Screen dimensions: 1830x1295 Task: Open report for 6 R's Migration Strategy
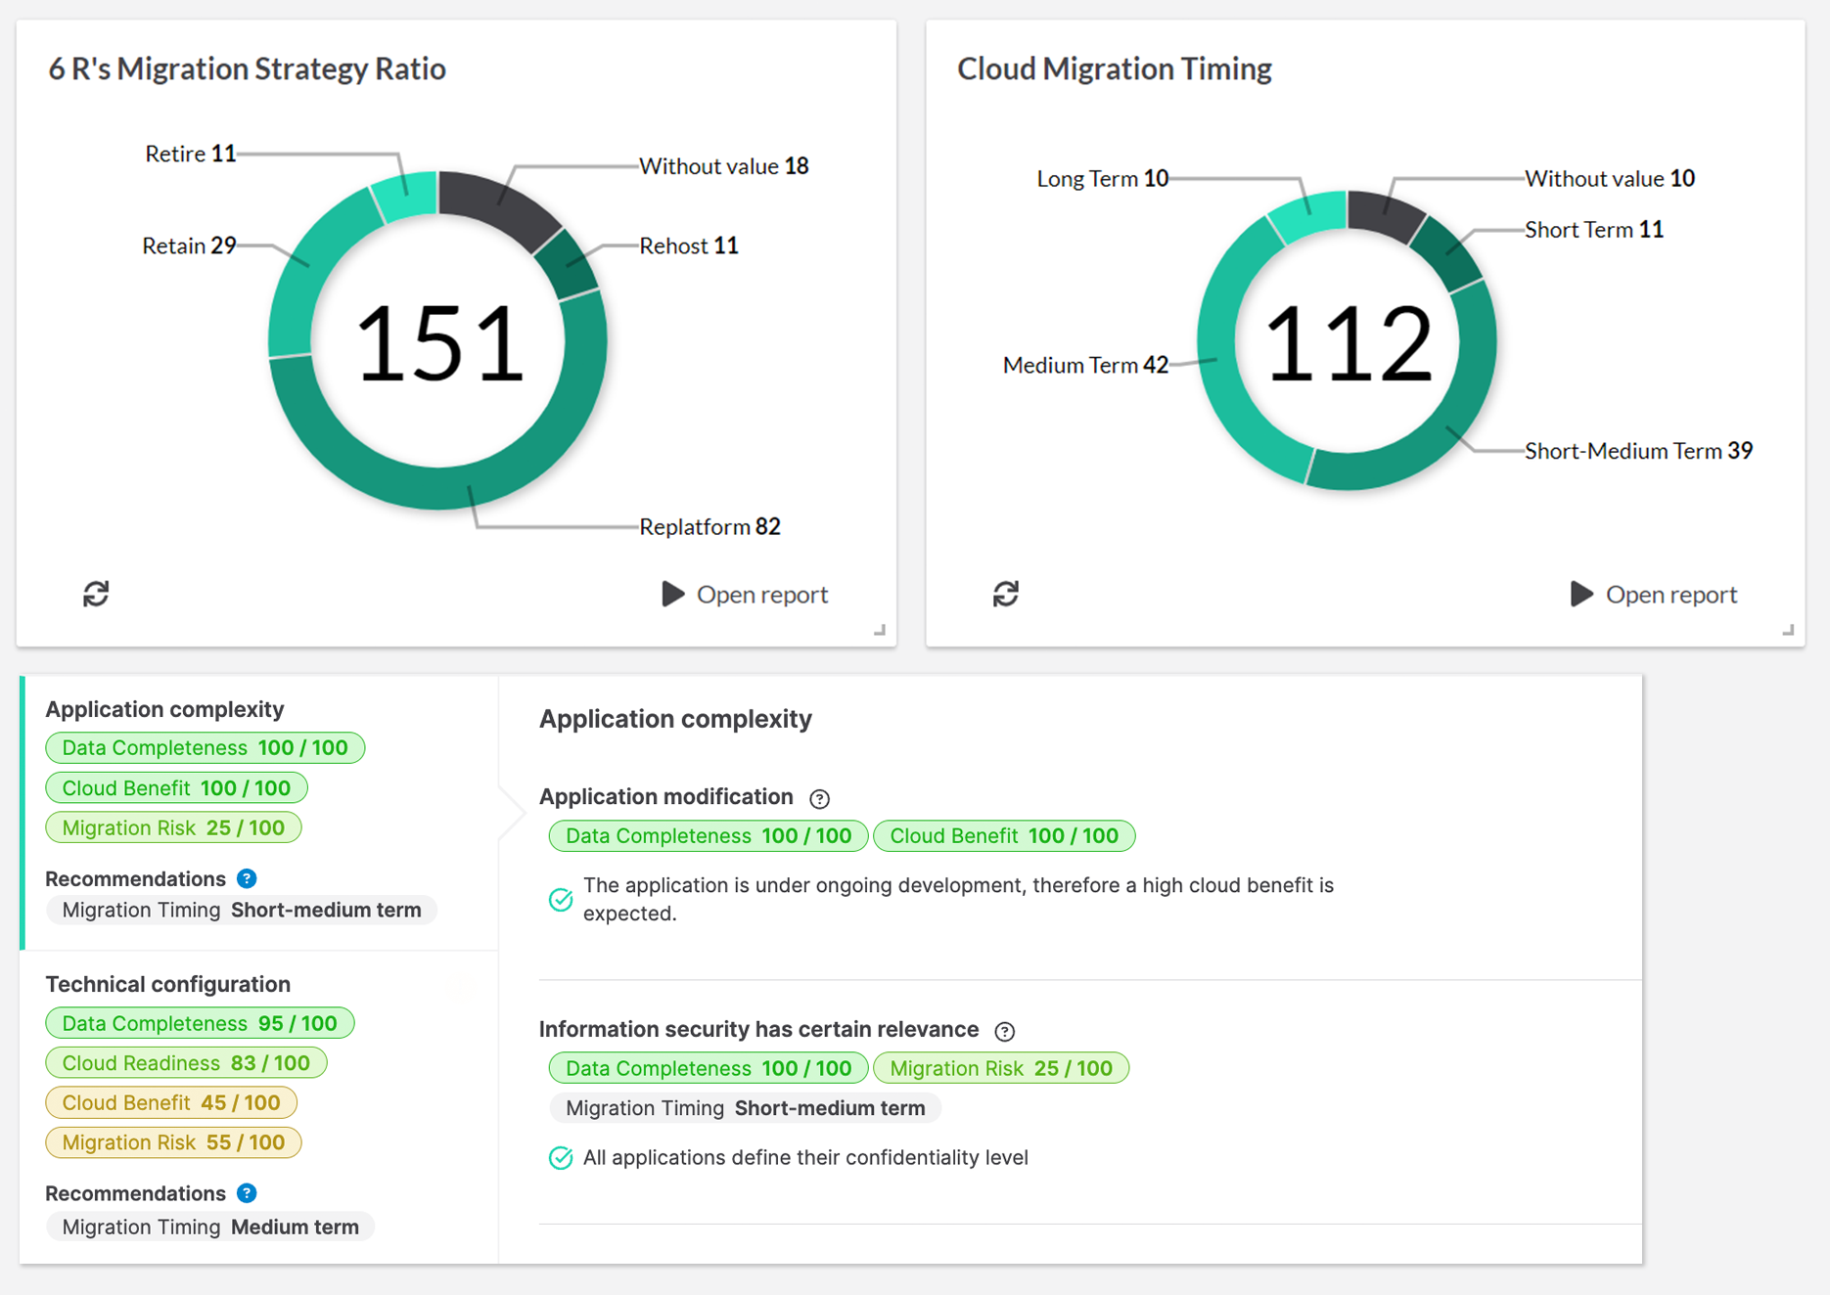coord(745,594)
